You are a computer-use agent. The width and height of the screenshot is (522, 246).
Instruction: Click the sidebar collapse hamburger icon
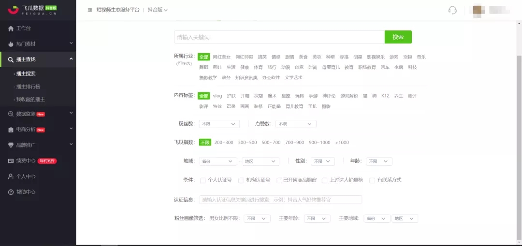tap(89, 10)
